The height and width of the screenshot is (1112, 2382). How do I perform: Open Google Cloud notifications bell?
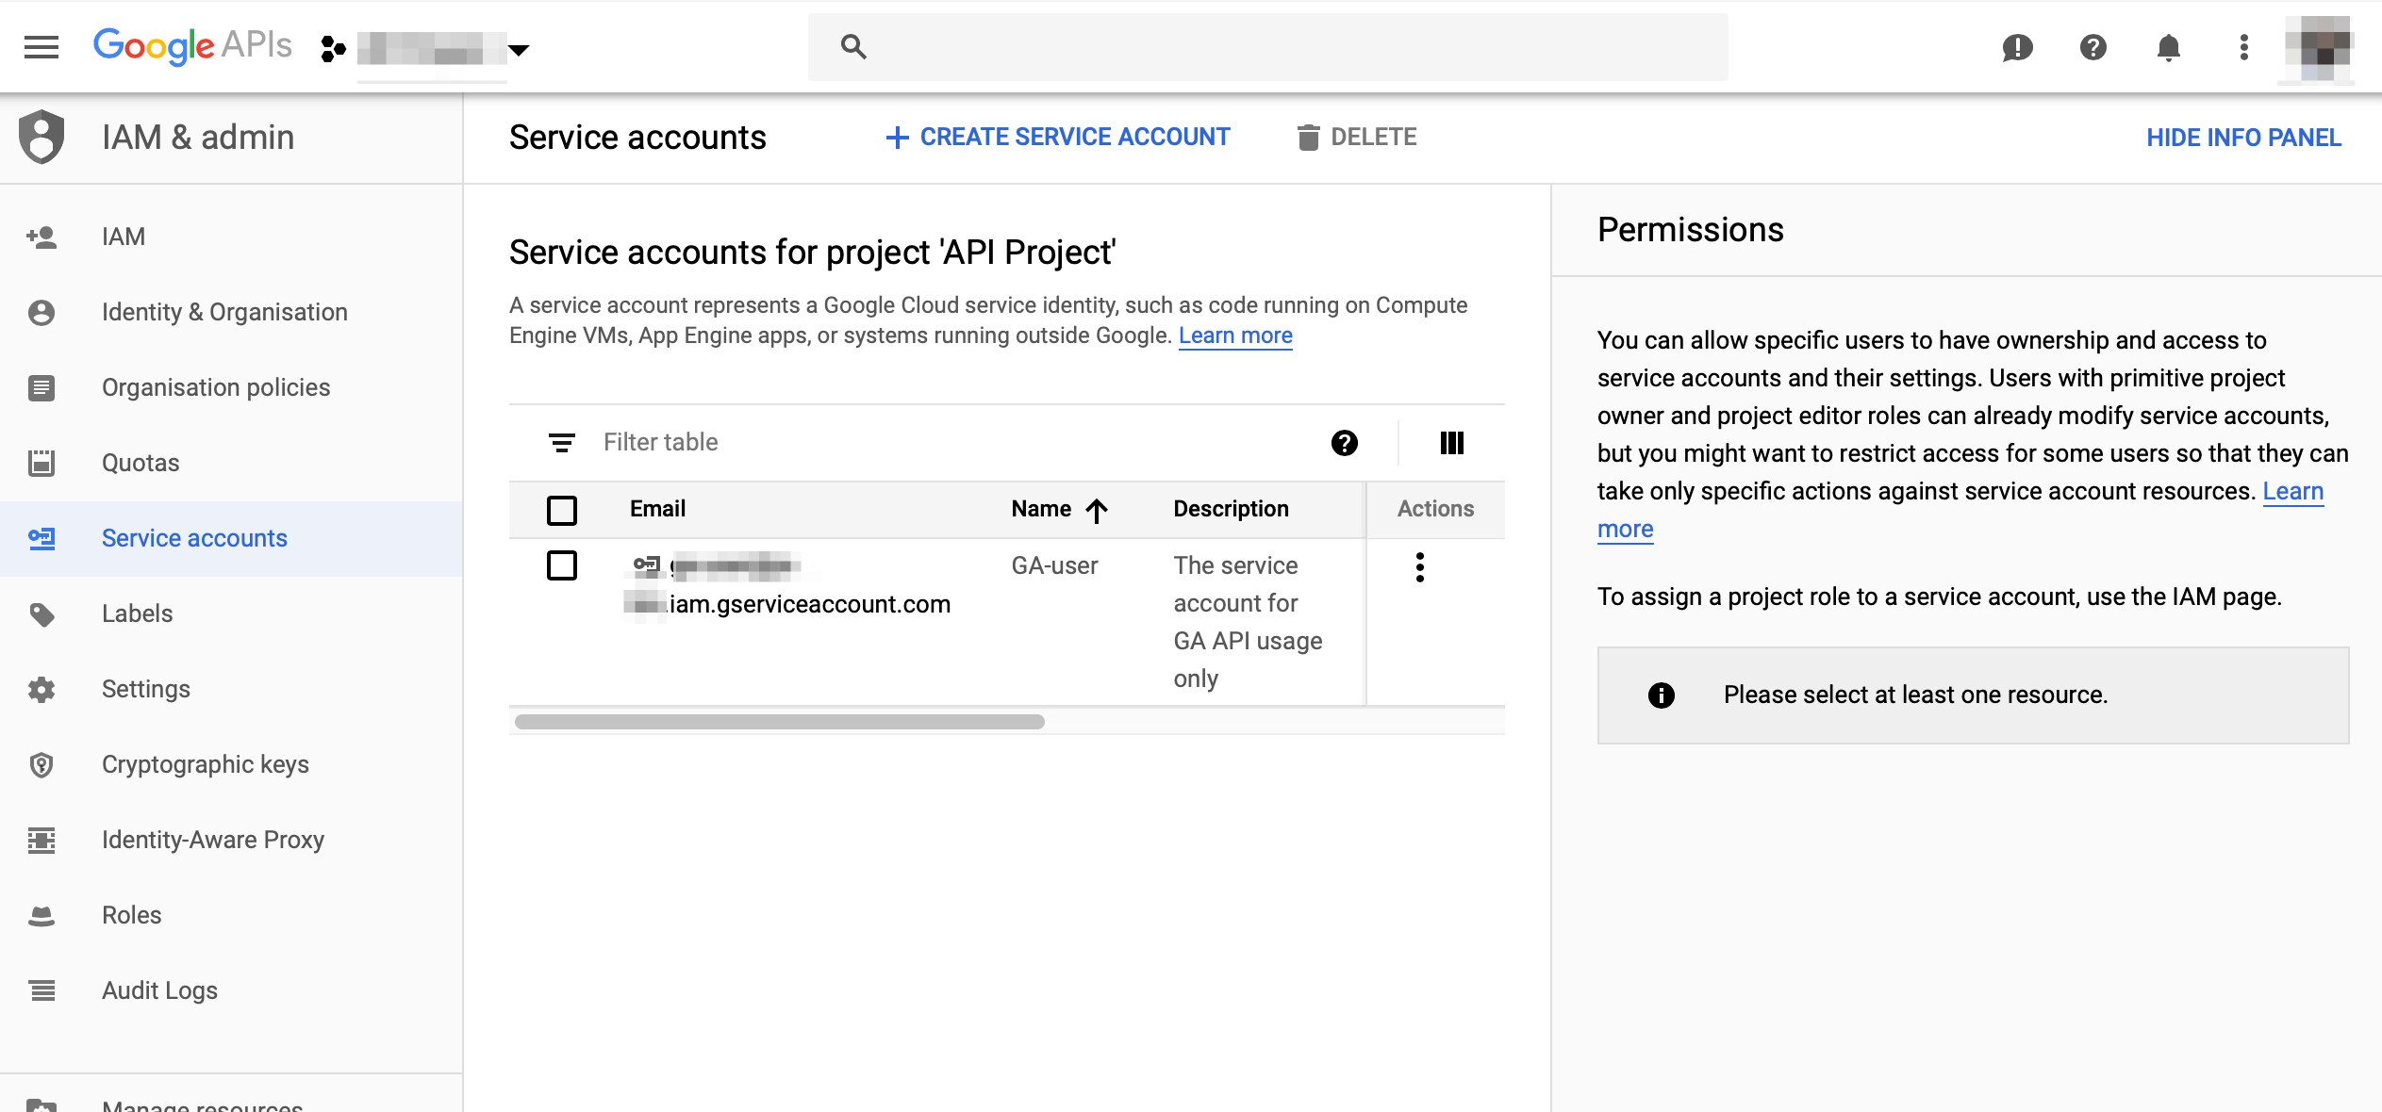tap(2167, 48)
